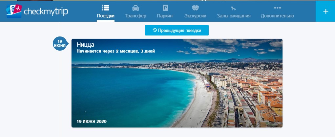Click the theater masks icon for Экскурсии
This screenshot has height=137, width=335.
pos(195,8)
